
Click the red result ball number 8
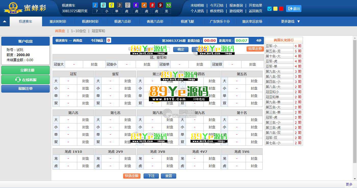(152, 5)
